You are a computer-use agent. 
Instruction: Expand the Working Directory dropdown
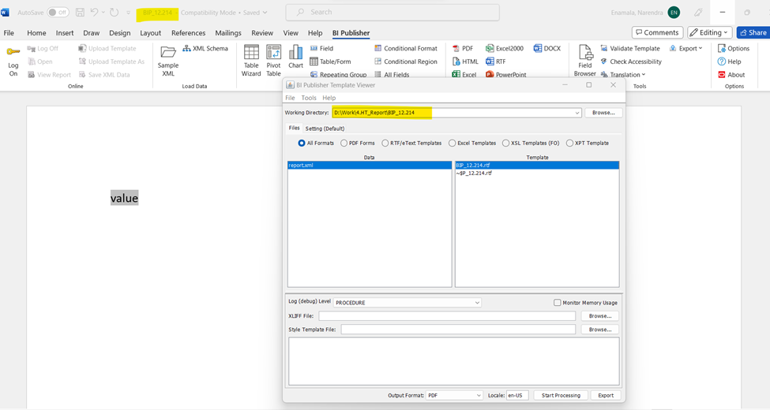pos(577,113)
